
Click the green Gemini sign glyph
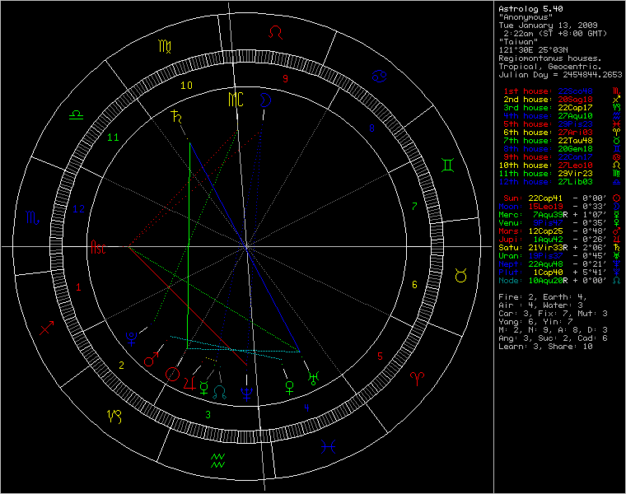(446, 165)
